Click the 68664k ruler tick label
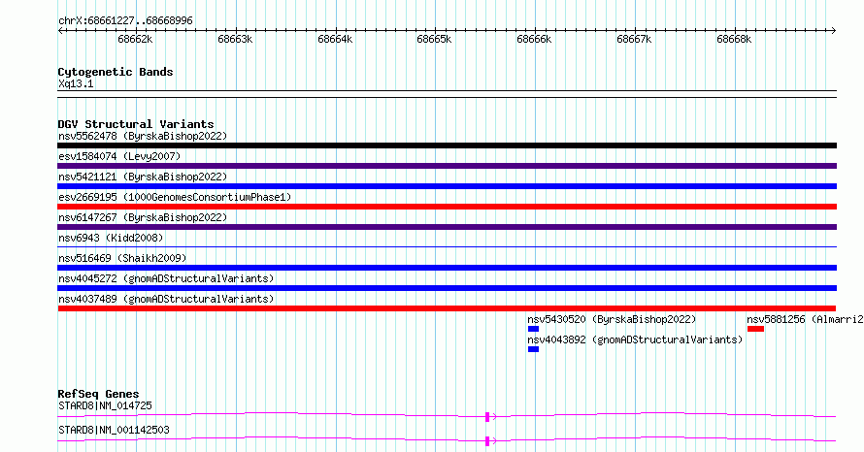This screenshot has height=452, width=864. 335,40
